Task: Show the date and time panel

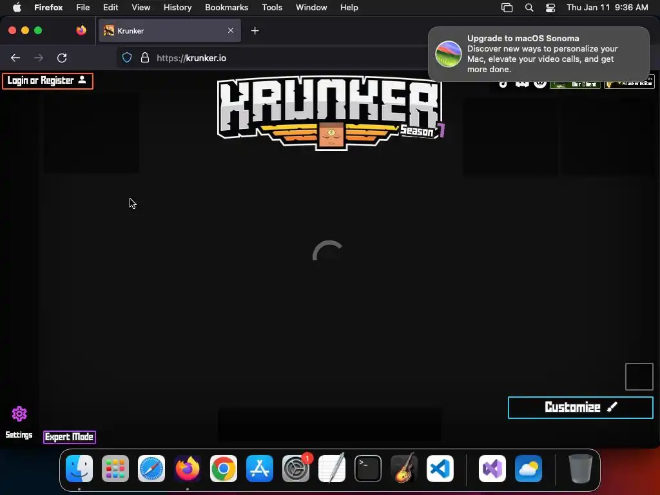Action: click(x=607, y=8)
